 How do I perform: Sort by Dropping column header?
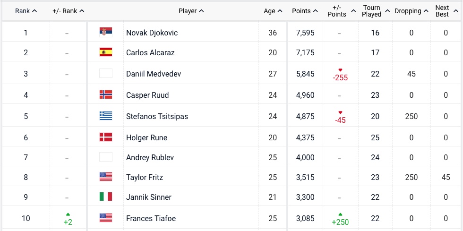[411, 11]
